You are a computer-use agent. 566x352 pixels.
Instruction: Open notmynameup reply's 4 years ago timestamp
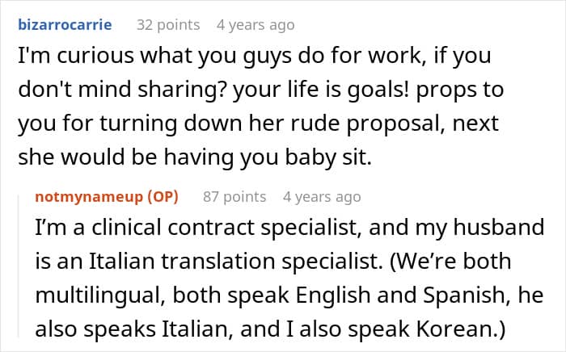[322, 196]
